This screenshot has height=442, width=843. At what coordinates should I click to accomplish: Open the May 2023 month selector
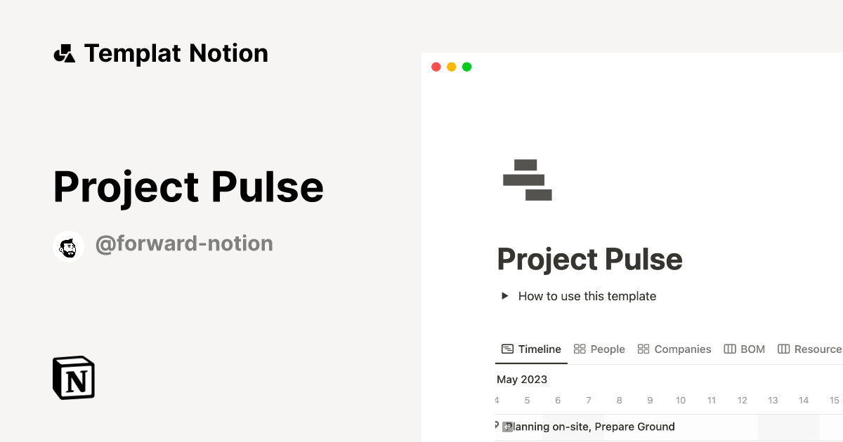click(x=522, y=380)
